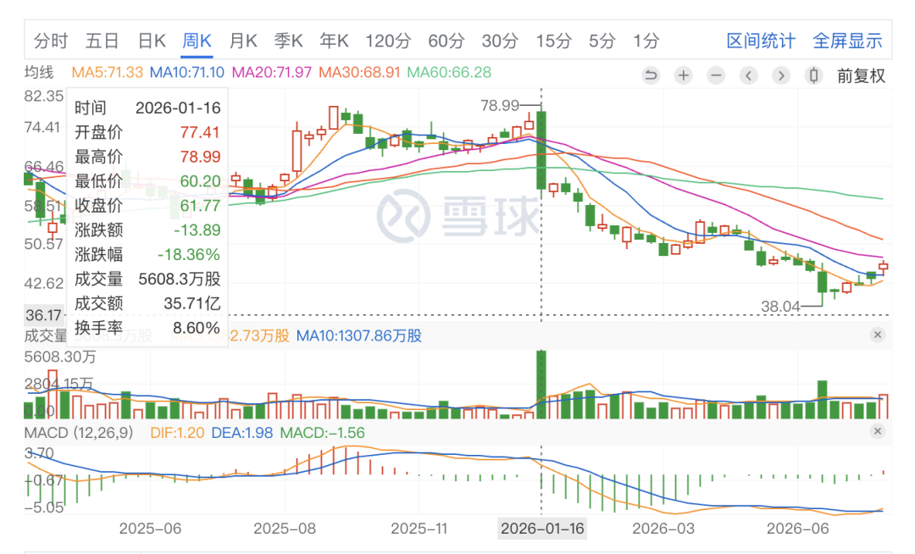Click the 36.17 price axis label
Image resolution: width=915 pixels, height=554 pixels.
point(44,315)
